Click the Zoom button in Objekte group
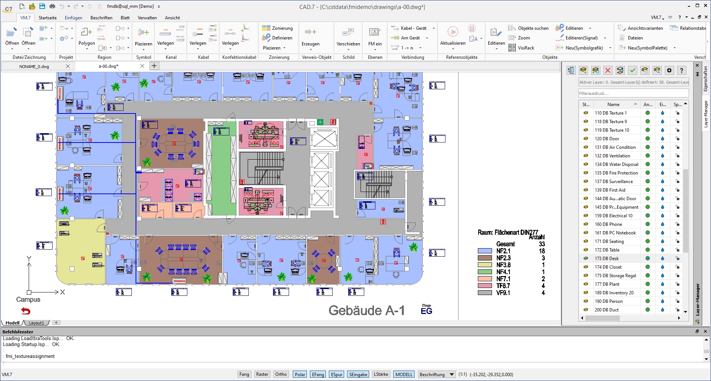The height and width of the screenshot is (381, 711). 519,38
